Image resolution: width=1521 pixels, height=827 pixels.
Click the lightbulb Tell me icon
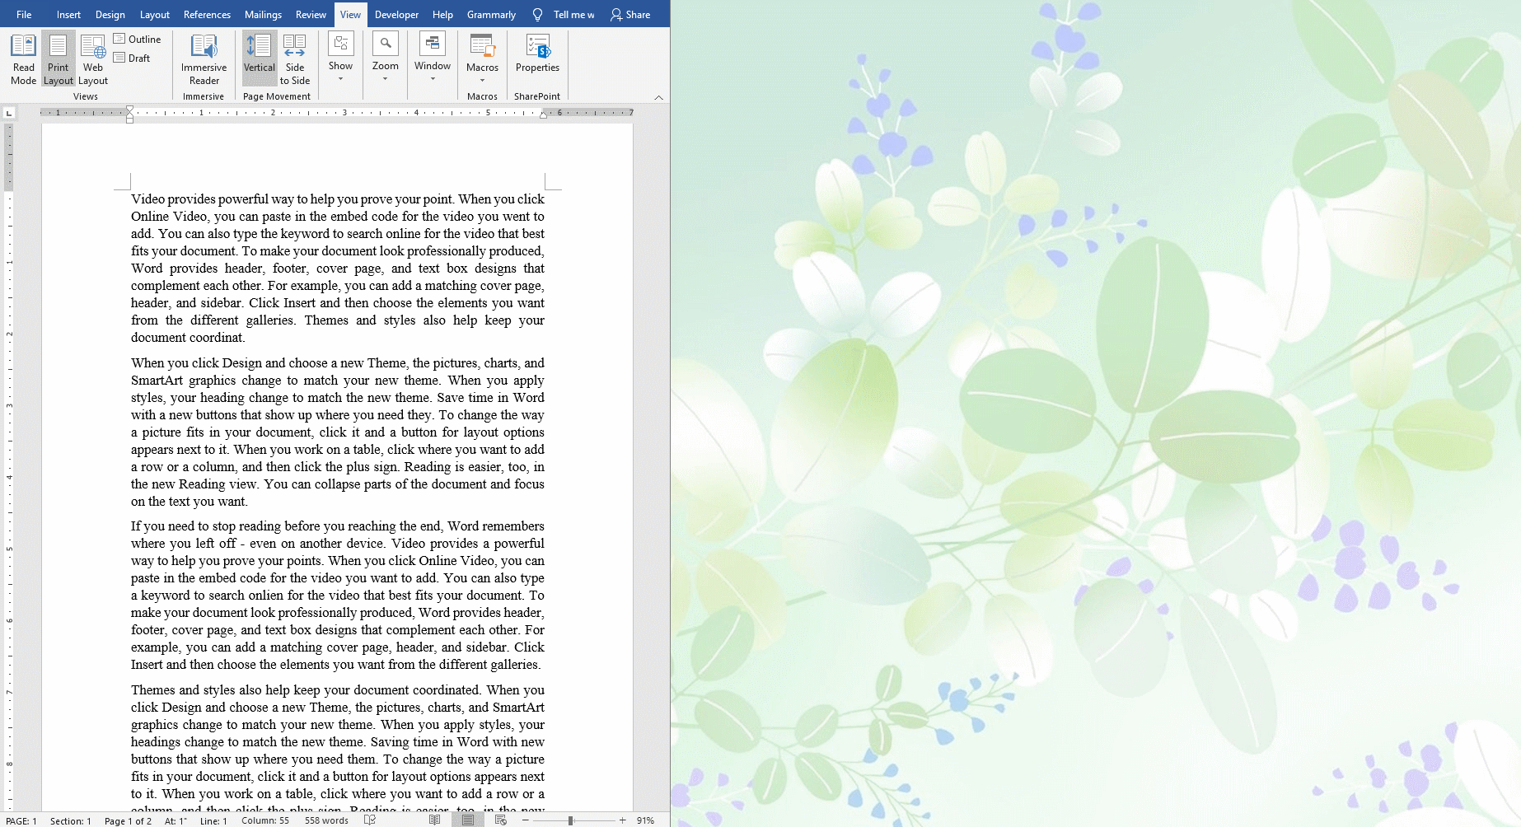(538, 14)
